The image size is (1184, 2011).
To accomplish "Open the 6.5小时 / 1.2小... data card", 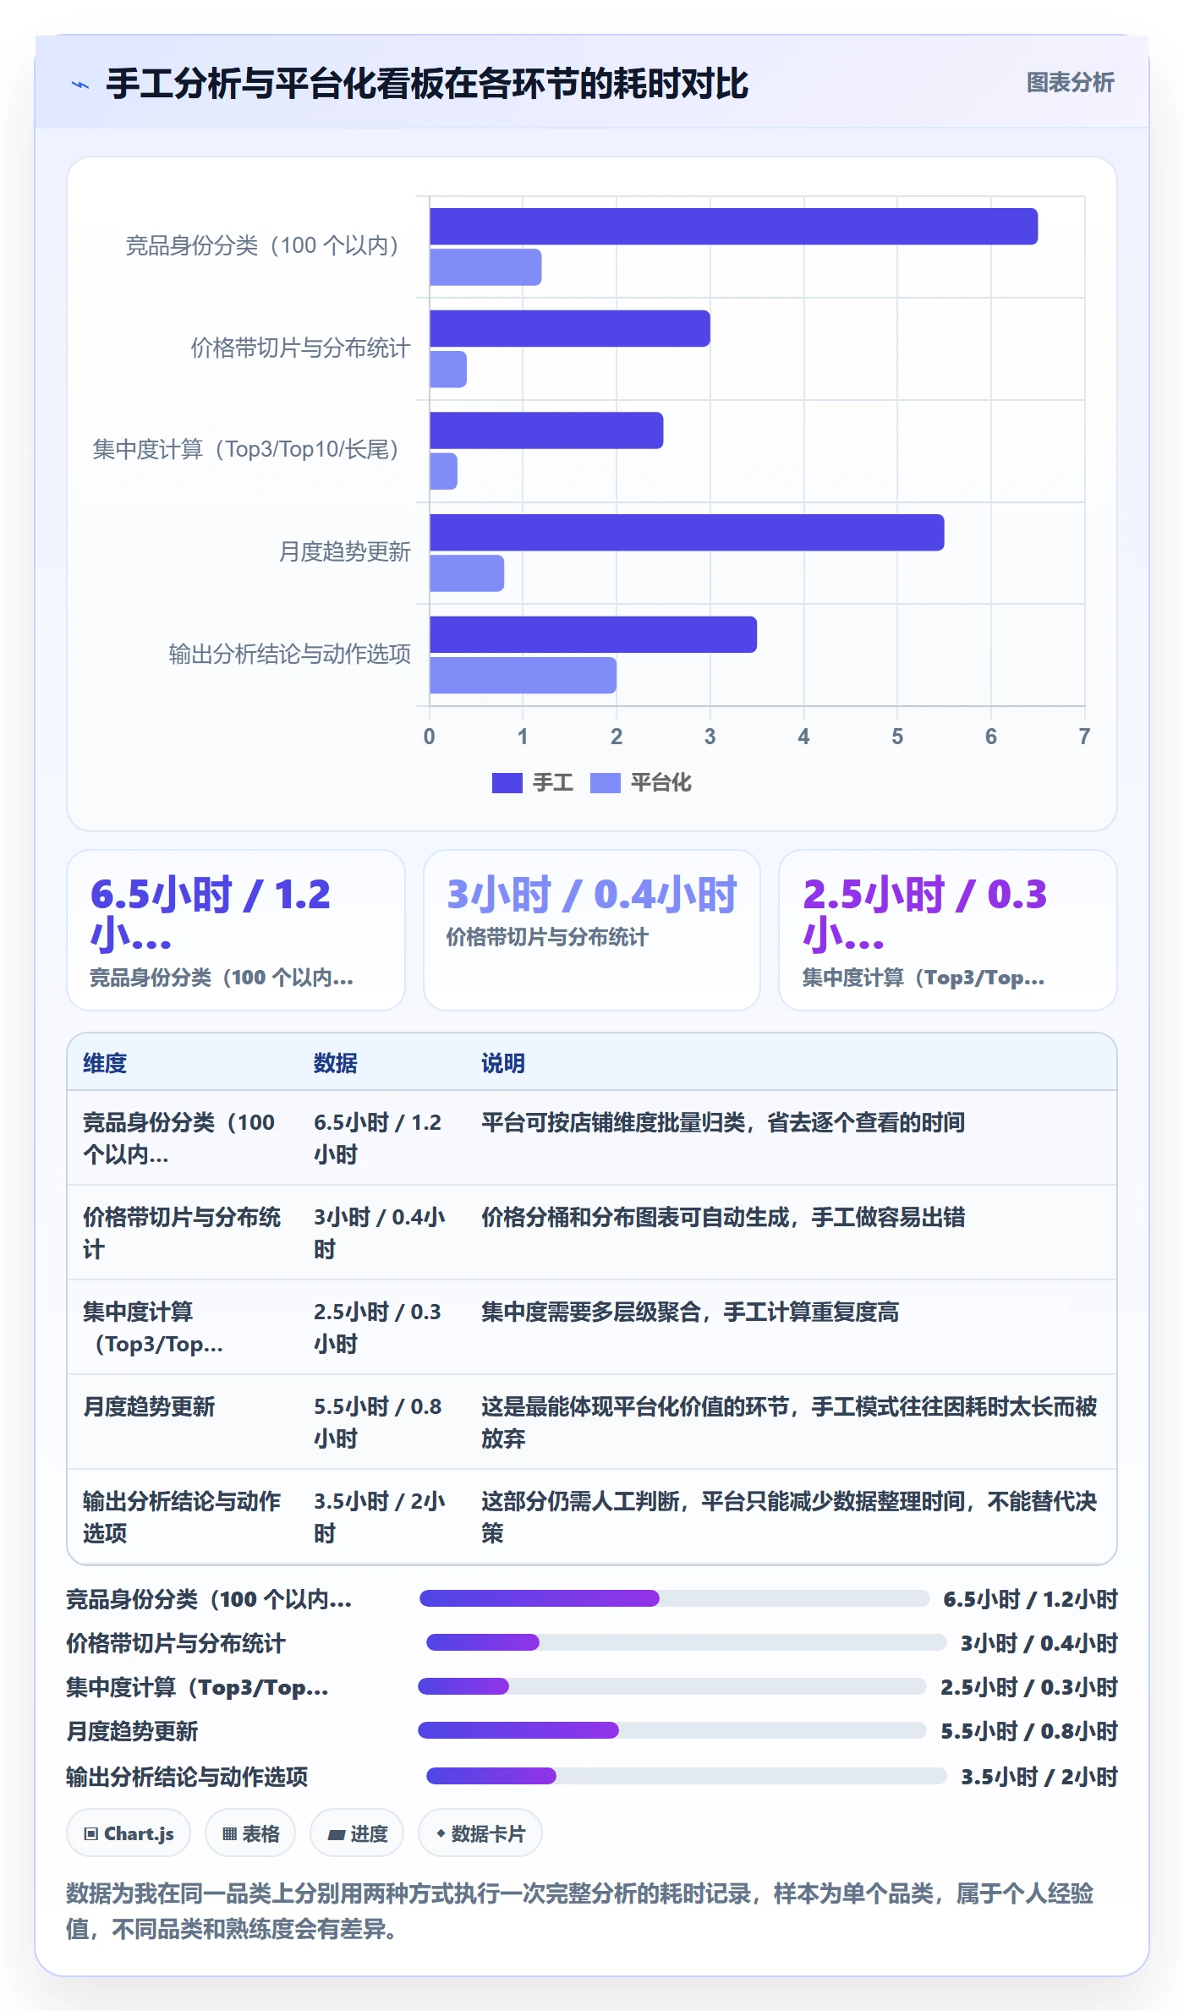I will pos(236,930).
